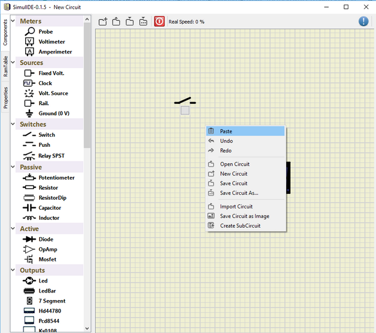The width and height of the screenshot is (376, 333).
Task: Select the 7 Segment display icon
Action: coord(29,301)
